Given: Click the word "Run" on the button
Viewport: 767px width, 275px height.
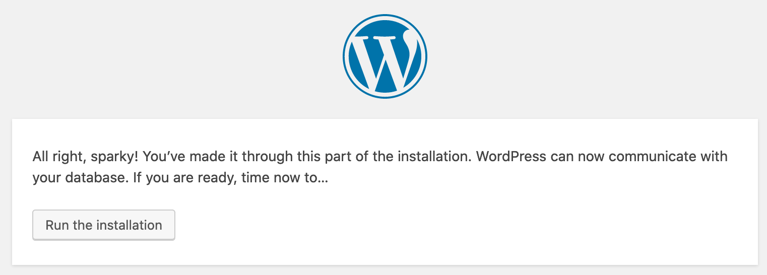Looking at the screenshot, I should [x=56, y=225].
